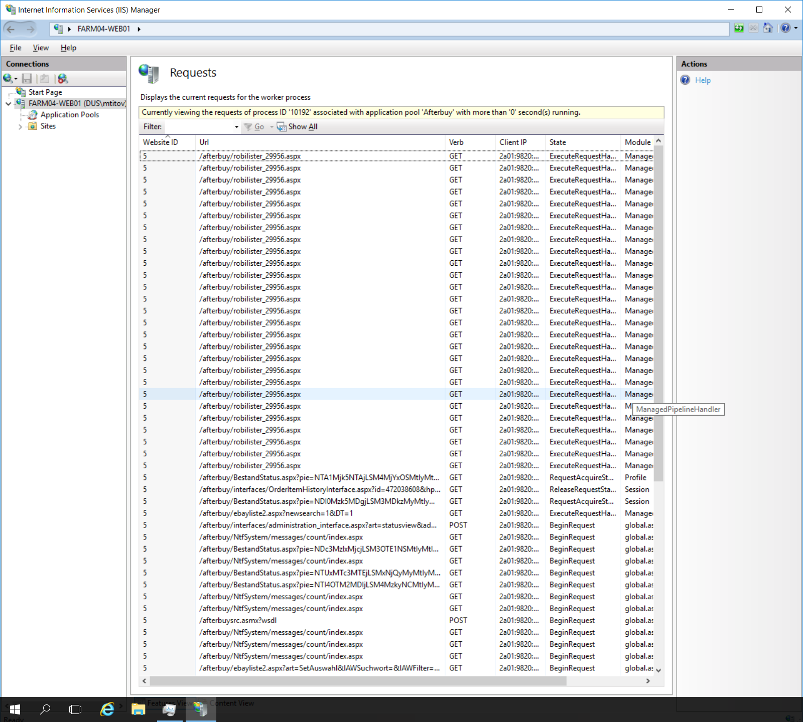
Task: Click the Up folder icon in Connections
Action: coord(45,78)
